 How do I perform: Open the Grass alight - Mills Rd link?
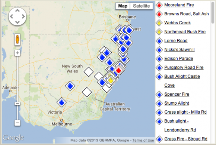coord(185,112)
